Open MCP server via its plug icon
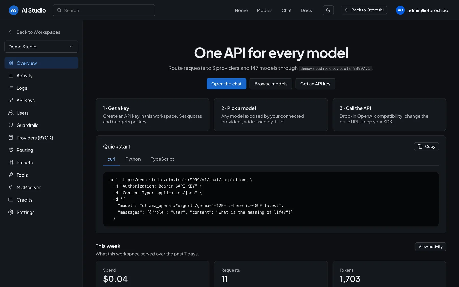Image resolution: width=459 pixels, height=287 pixels. [11, 187]
